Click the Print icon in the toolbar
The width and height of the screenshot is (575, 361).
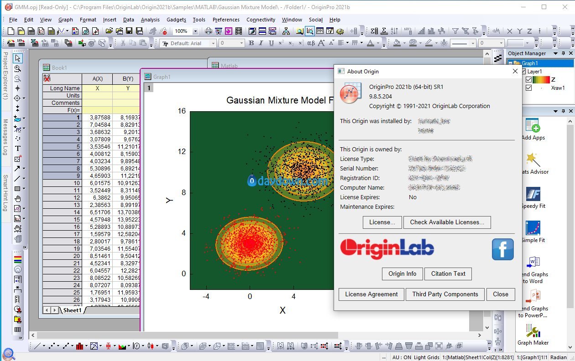(209, 31)
